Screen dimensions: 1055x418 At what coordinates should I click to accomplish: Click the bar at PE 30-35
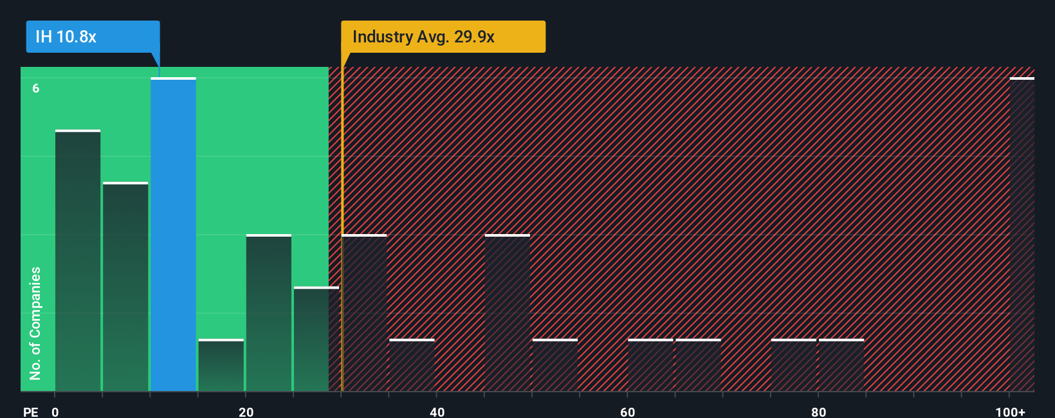tap(364, 313)
